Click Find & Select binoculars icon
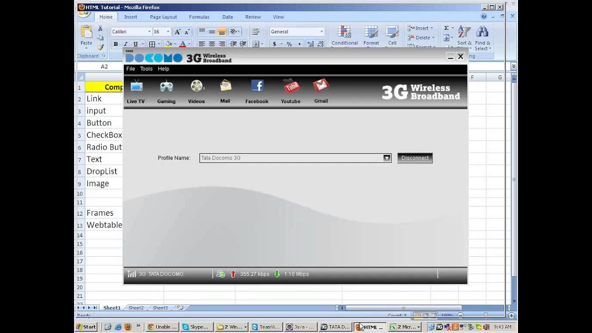The width and height of the screenshot is (592, 333). 482,32
